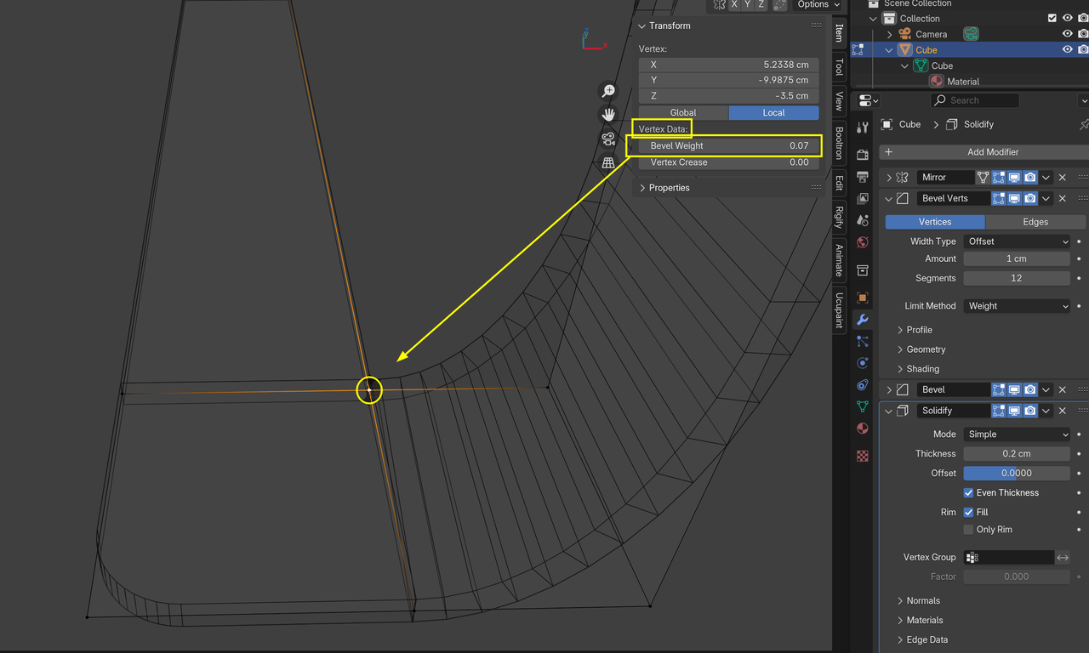Select the Particles Properties icon
The height and width of the screenshot is (653, 1089).
point(862,343)
